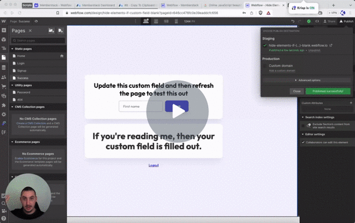The image size is (355, 223).
Task: Click the create new folder icon
Action: tap(52, 30)
